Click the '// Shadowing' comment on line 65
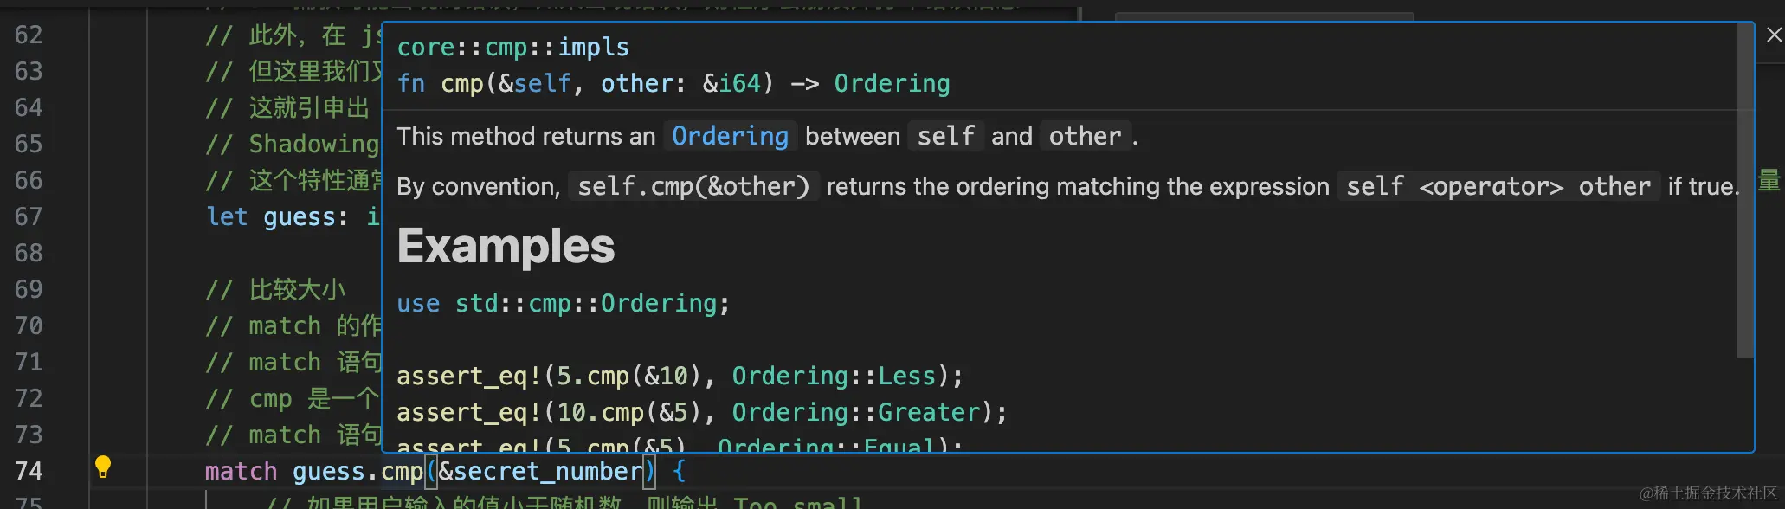The width and height of the screenshot is (1785, 509). tap(293, 144)
